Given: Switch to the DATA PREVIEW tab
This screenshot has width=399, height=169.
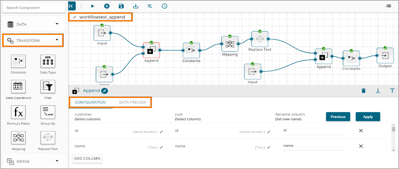Looking at the screenshot, I should (132, 102).
